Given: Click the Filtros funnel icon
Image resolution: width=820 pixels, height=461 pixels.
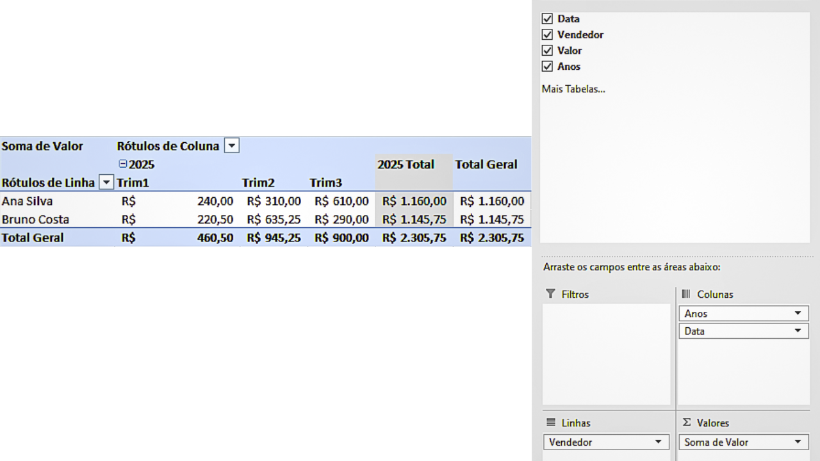Looking at the screenshot, I should [550, 294].
